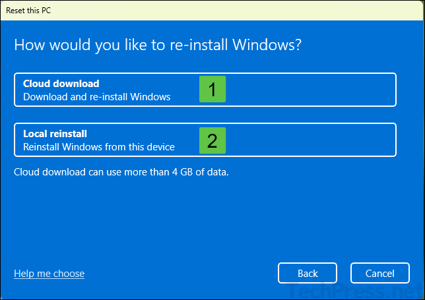Click the bold Local reinstall label
425x300 pixels.
point(55,134)
